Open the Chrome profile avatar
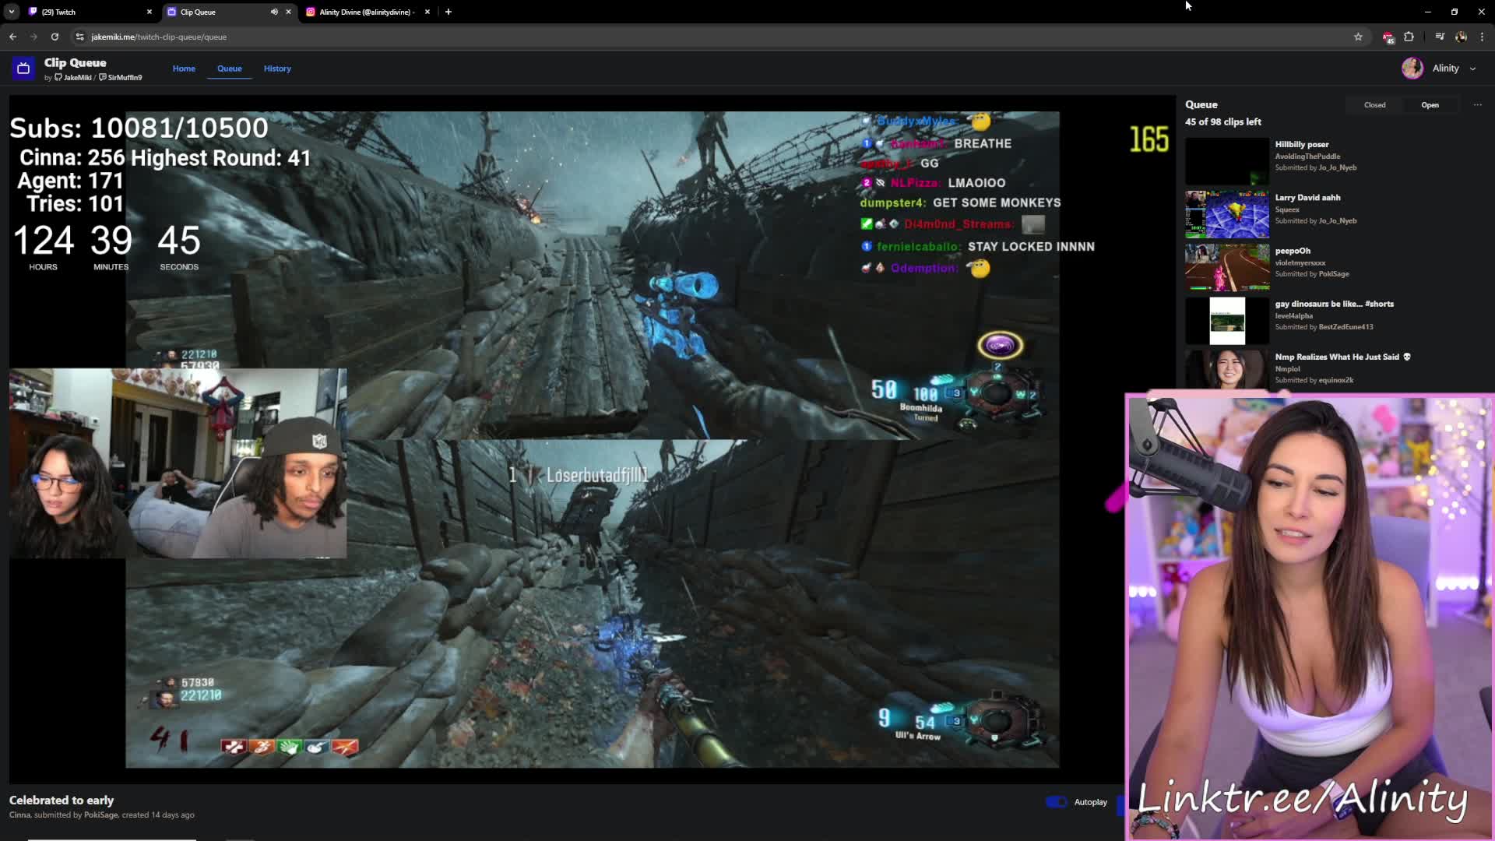The height and width of the screenshot is (841, 1495). pos(1461,37)
